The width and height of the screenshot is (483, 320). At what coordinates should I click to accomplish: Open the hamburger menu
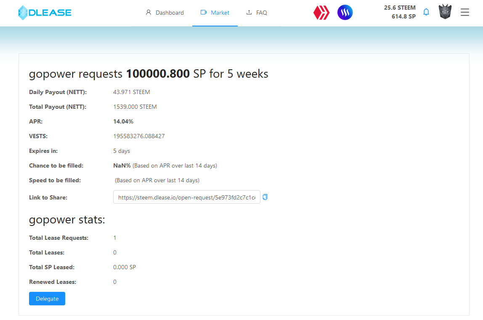click(x=464, y=13)
